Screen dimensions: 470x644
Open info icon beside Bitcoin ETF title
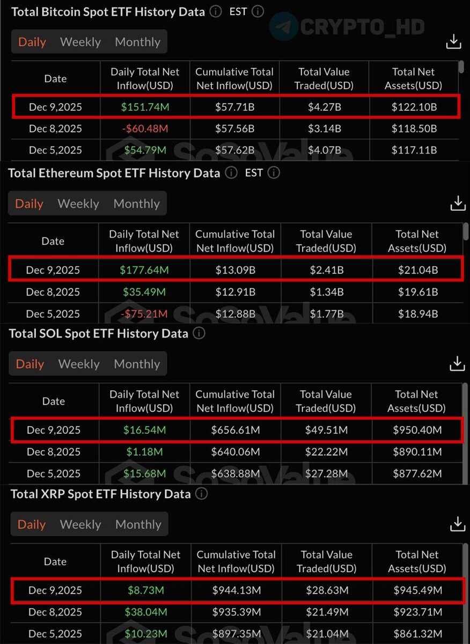tap(216, 11)
